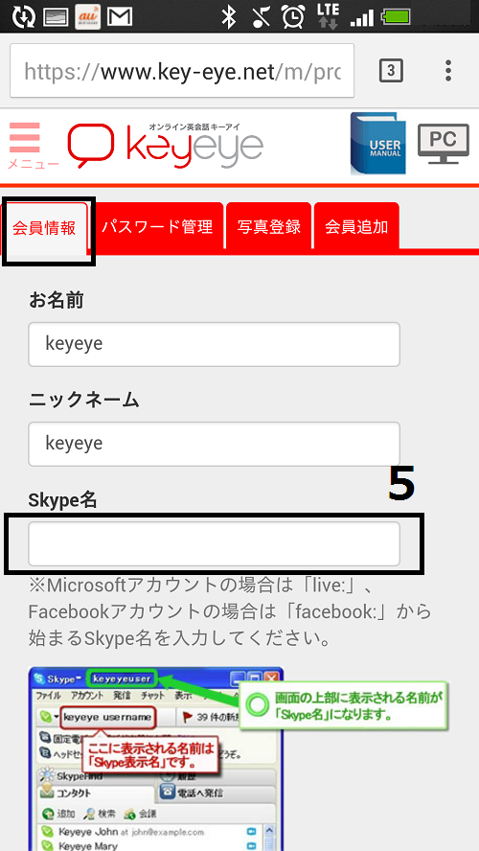The width and height of the screenshot is (479, 851).
Task: Select the 会員情報 tab
Action: 44,228
